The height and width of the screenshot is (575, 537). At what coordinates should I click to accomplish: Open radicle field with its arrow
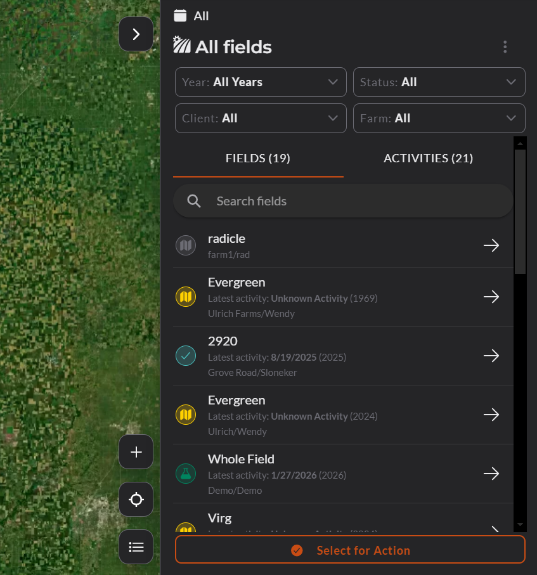pos(491,245)
